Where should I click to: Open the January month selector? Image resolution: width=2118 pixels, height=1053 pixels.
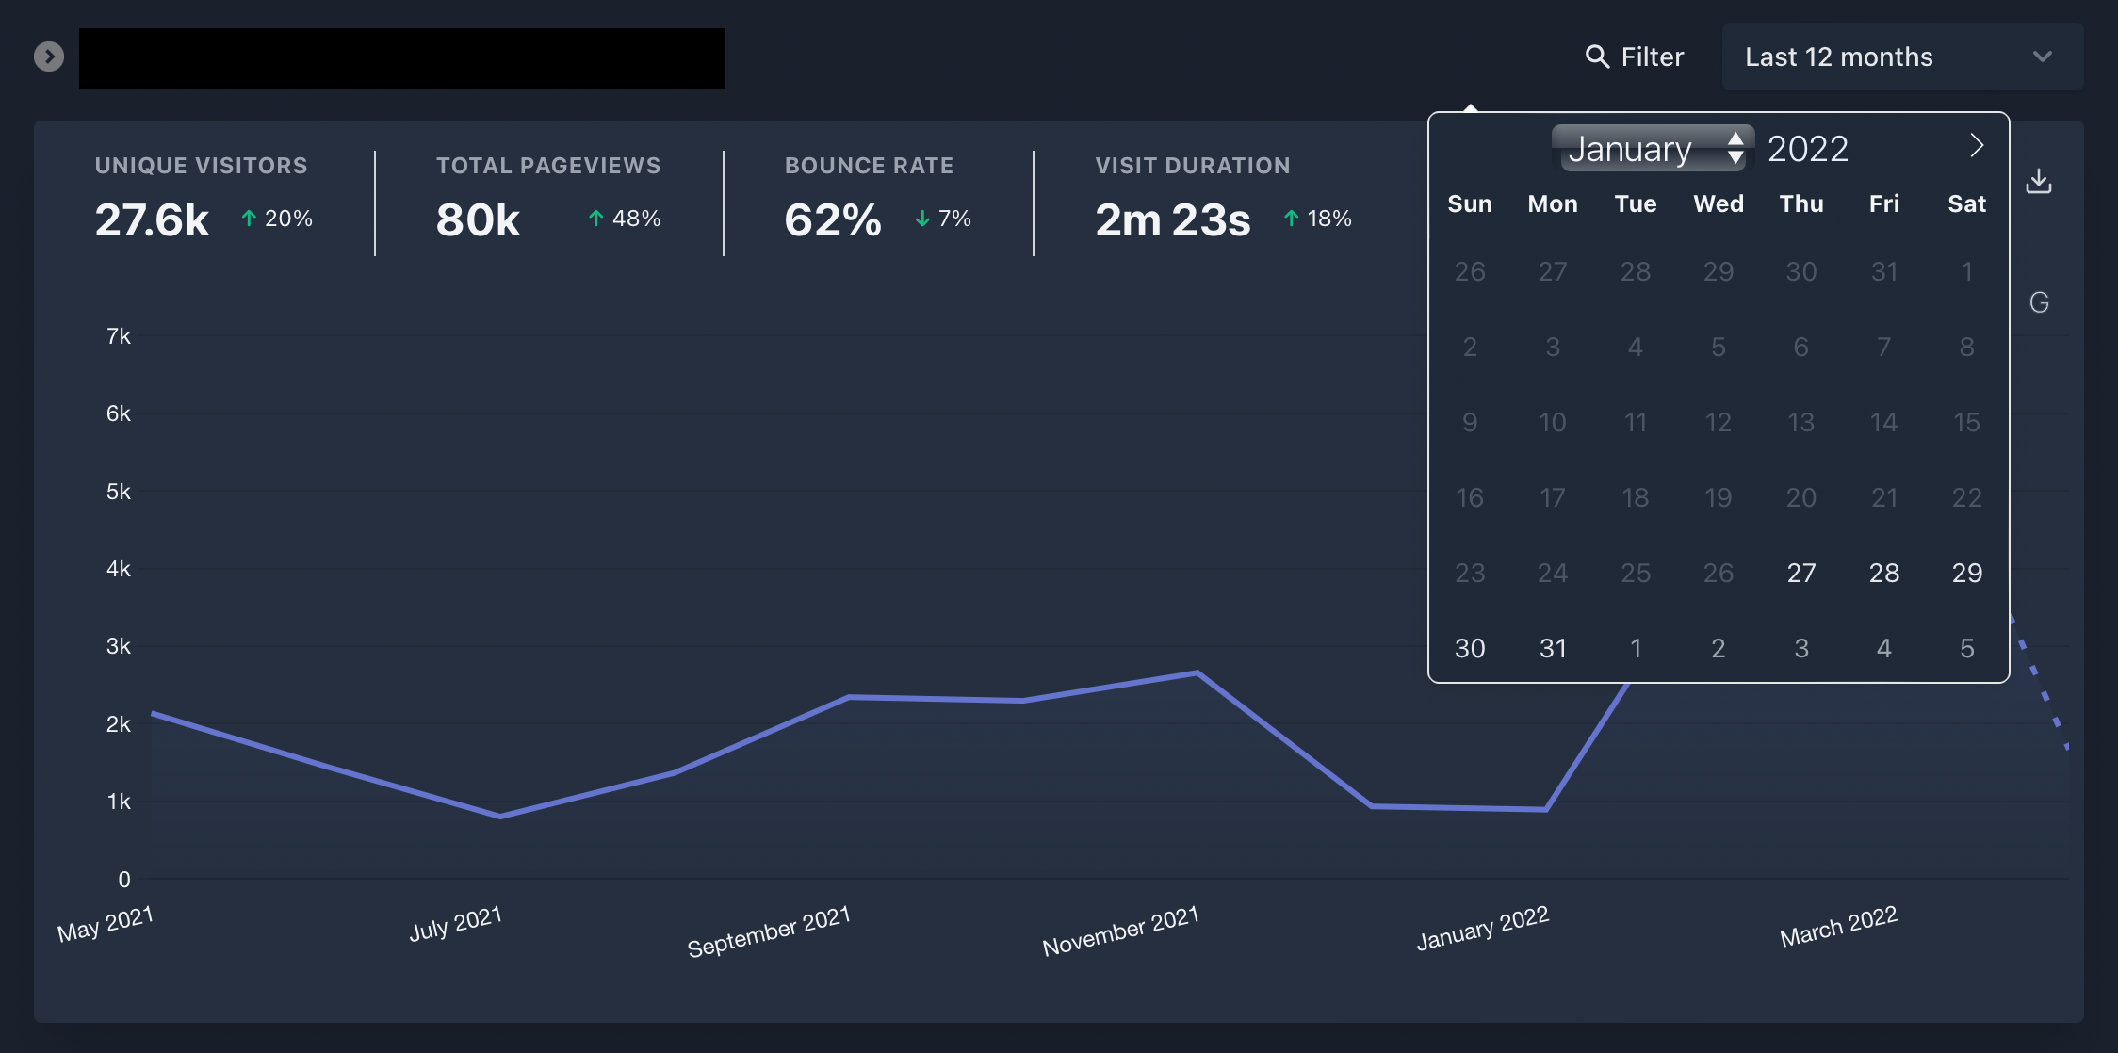(1653, 148)
